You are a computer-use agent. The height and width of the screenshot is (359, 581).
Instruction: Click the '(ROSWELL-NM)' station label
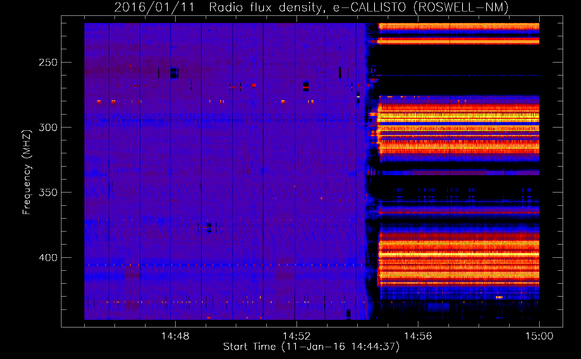coord(461,8)
